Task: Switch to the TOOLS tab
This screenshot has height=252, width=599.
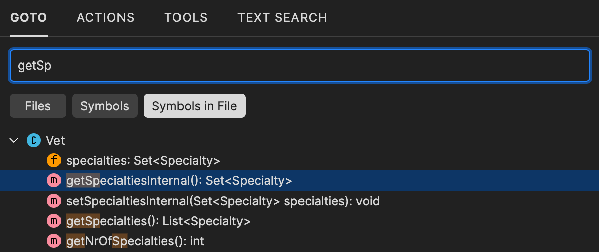Action: pyautogui.click(x=186, y=18)
